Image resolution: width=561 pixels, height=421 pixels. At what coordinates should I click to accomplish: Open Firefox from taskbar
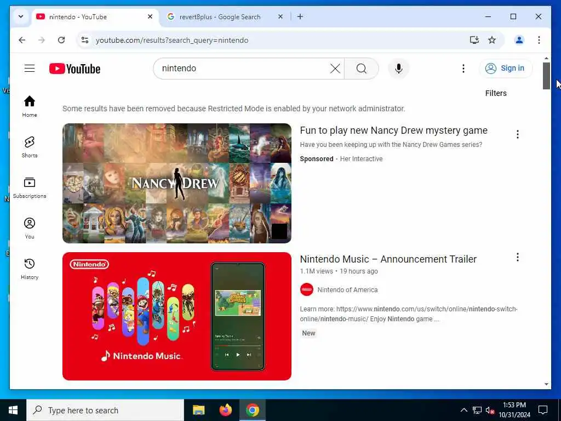(x=225, y=410)
